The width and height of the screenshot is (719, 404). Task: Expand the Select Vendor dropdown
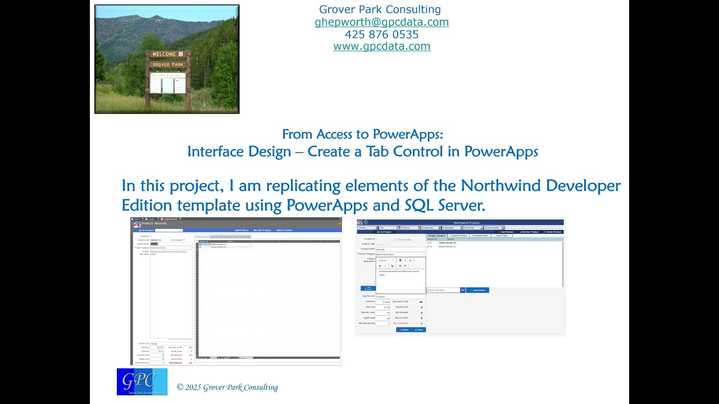(x=463, y=290)
